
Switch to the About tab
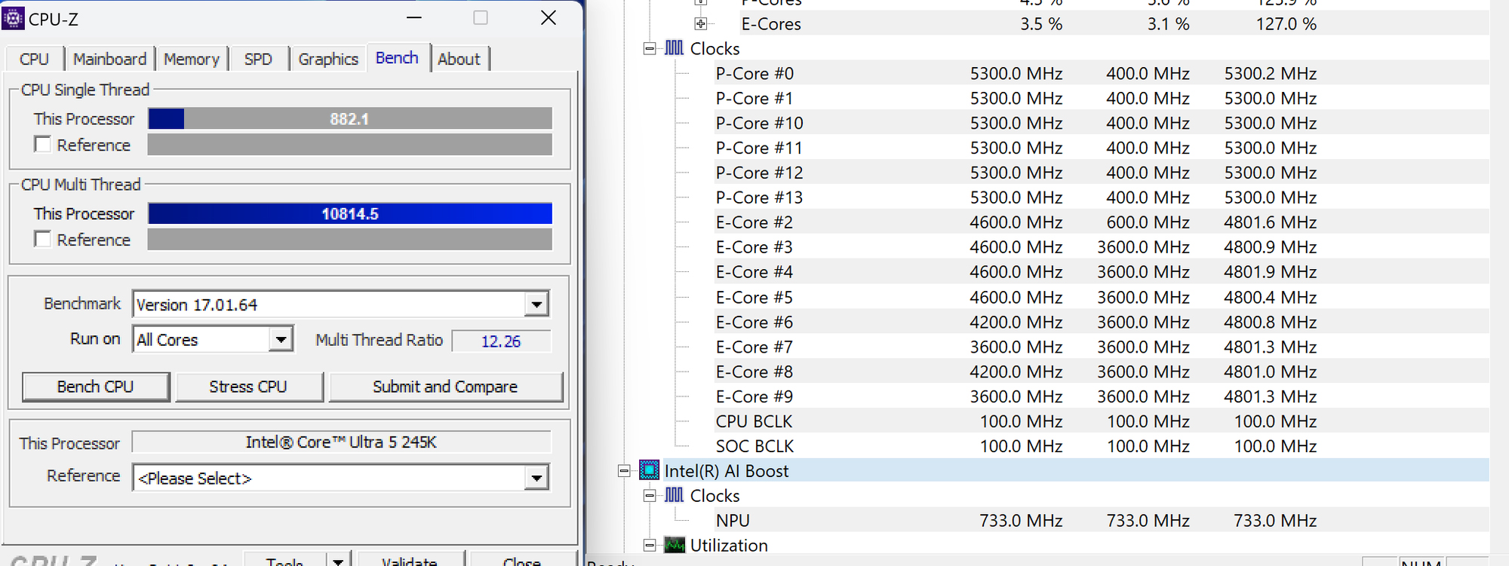coord(459,59)
